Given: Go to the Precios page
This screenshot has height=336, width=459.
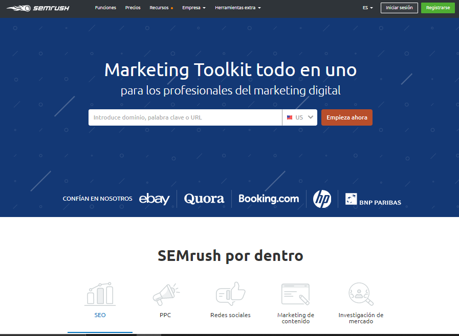Looking at the screenshot, I should [x=133, y=8].
